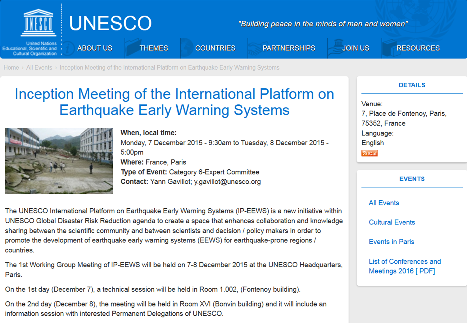467x323 pixels.
Task: View Events in Paris link
Action: click(x=392, y=242)
